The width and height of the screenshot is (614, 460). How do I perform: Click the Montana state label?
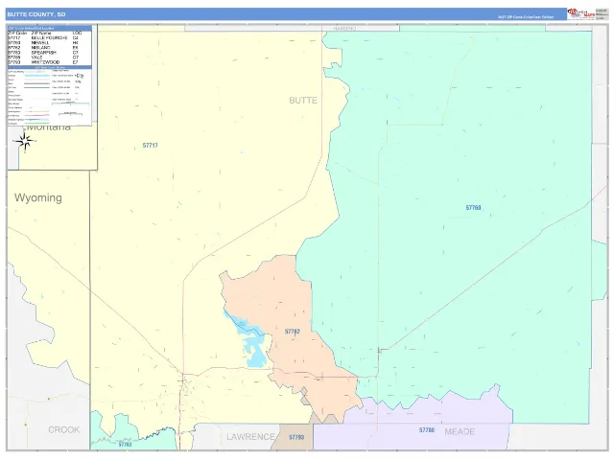(x=49, y=127)
